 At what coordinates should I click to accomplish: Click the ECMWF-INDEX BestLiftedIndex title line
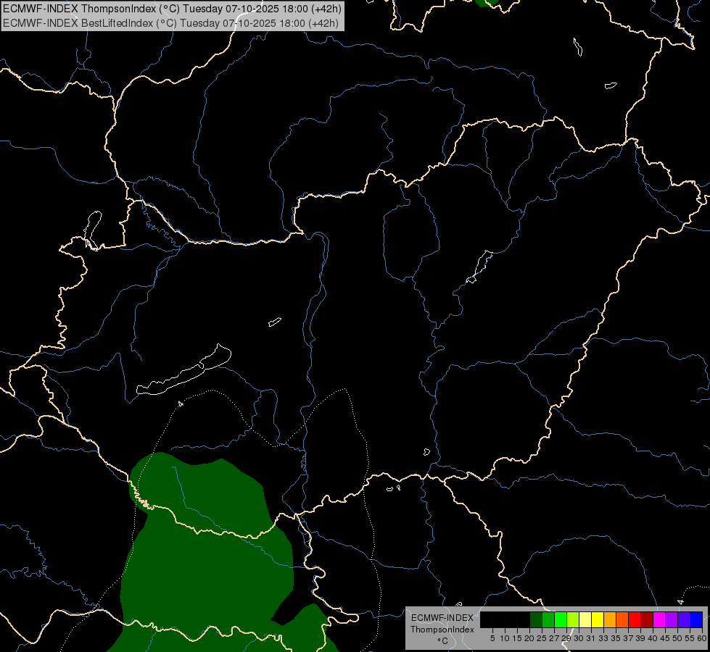[x=170, y=22]
